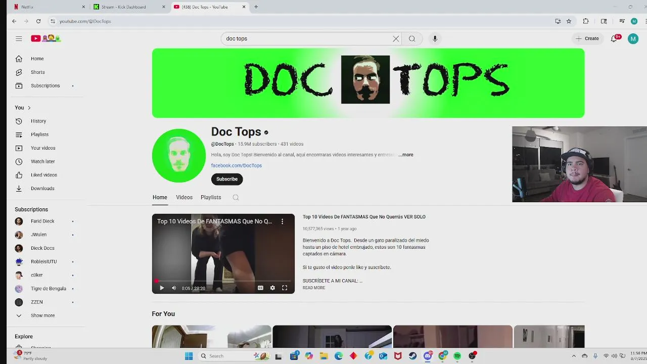Image resolution: width=647 pixels, height=364 pixels.
Task: Open browser extensions puzzle icon
Action: (586, 21)
